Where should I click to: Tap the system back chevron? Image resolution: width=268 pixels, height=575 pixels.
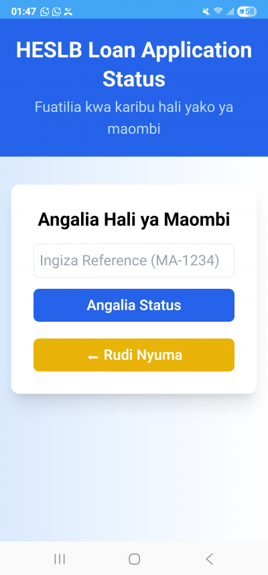[209, 559]
